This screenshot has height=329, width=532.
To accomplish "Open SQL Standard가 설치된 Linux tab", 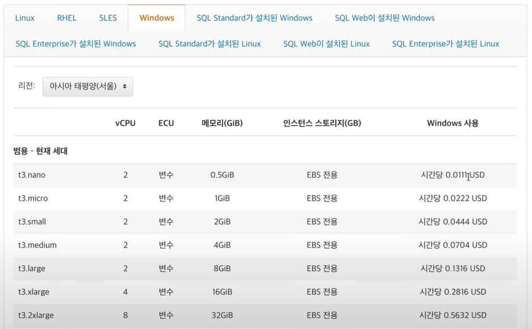I will click(209, 44).
